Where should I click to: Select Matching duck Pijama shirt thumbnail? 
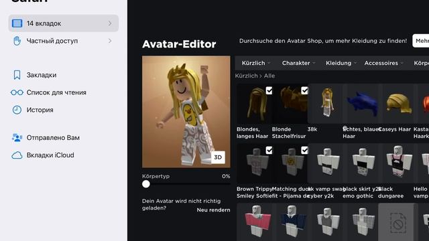click(290, 163)
